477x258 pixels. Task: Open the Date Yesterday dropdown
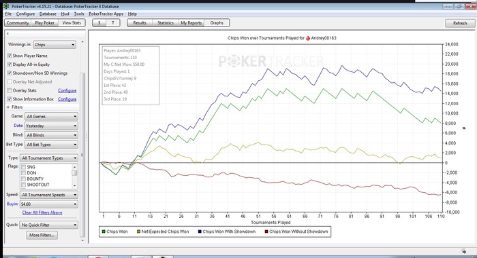click(x=51, y=126)
